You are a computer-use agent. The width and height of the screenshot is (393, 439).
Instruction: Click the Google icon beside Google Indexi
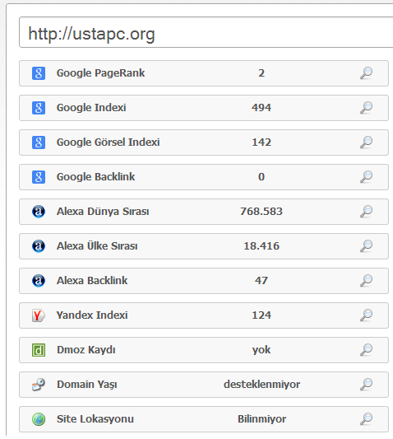39,108
